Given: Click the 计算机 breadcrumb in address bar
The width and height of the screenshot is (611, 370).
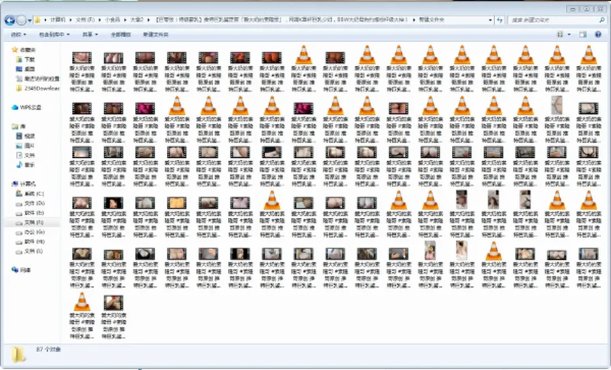Looking at the screenshot, I should tap(58, 20).
